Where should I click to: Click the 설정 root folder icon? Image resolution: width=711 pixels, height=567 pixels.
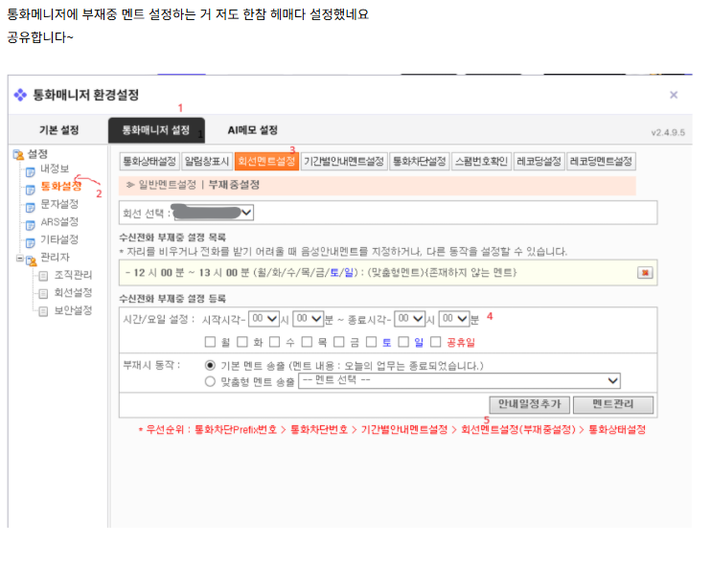(x=18, y=155)
